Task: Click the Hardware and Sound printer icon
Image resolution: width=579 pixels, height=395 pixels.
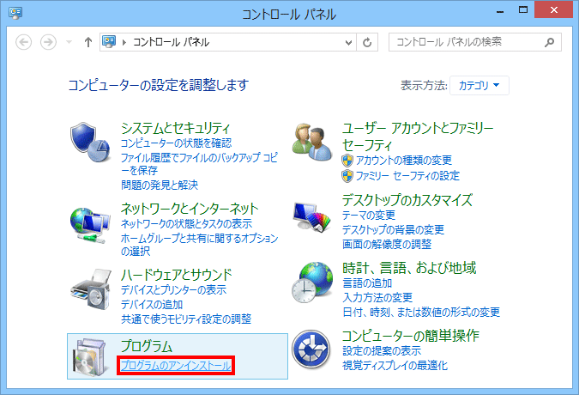Action: click(90, 289)
